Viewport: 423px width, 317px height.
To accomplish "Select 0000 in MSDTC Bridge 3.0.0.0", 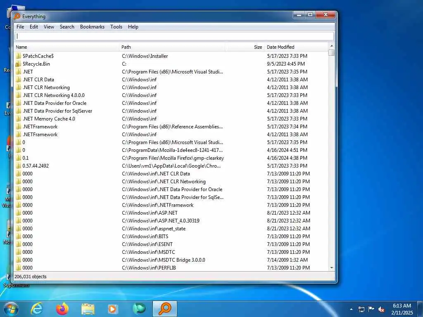I will [x=28, y=260].
